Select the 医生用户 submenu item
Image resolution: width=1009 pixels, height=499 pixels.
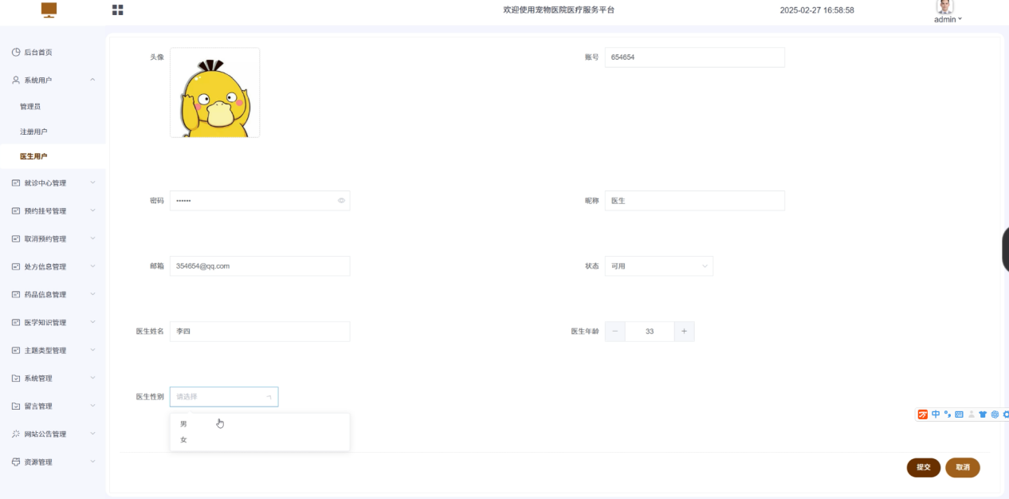53,157
